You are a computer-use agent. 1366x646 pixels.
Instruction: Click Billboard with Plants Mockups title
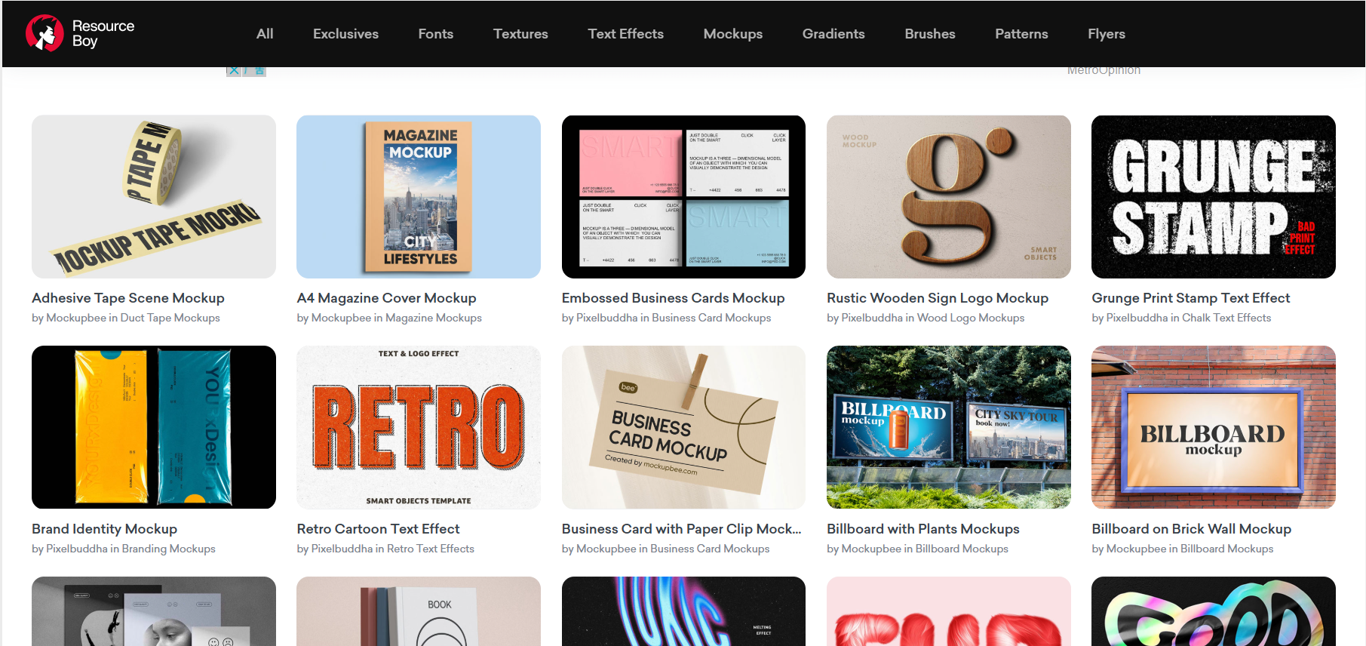pos(923,529)
